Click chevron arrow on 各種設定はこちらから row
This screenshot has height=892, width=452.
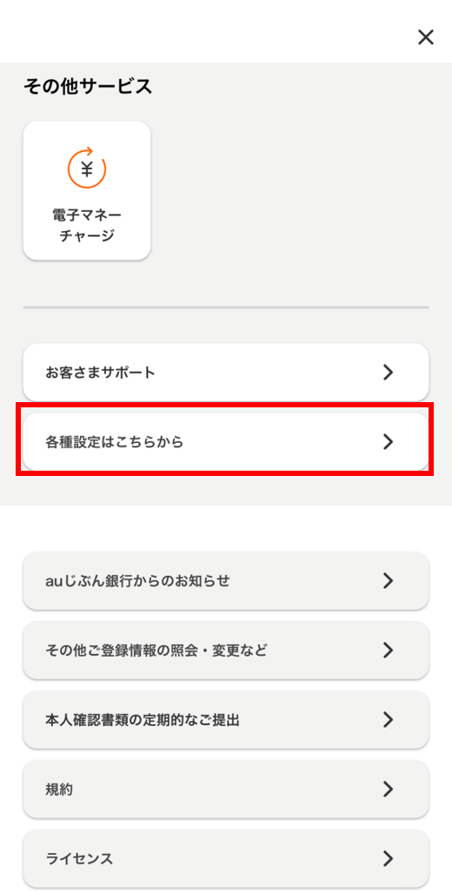(x=389, y=442)
